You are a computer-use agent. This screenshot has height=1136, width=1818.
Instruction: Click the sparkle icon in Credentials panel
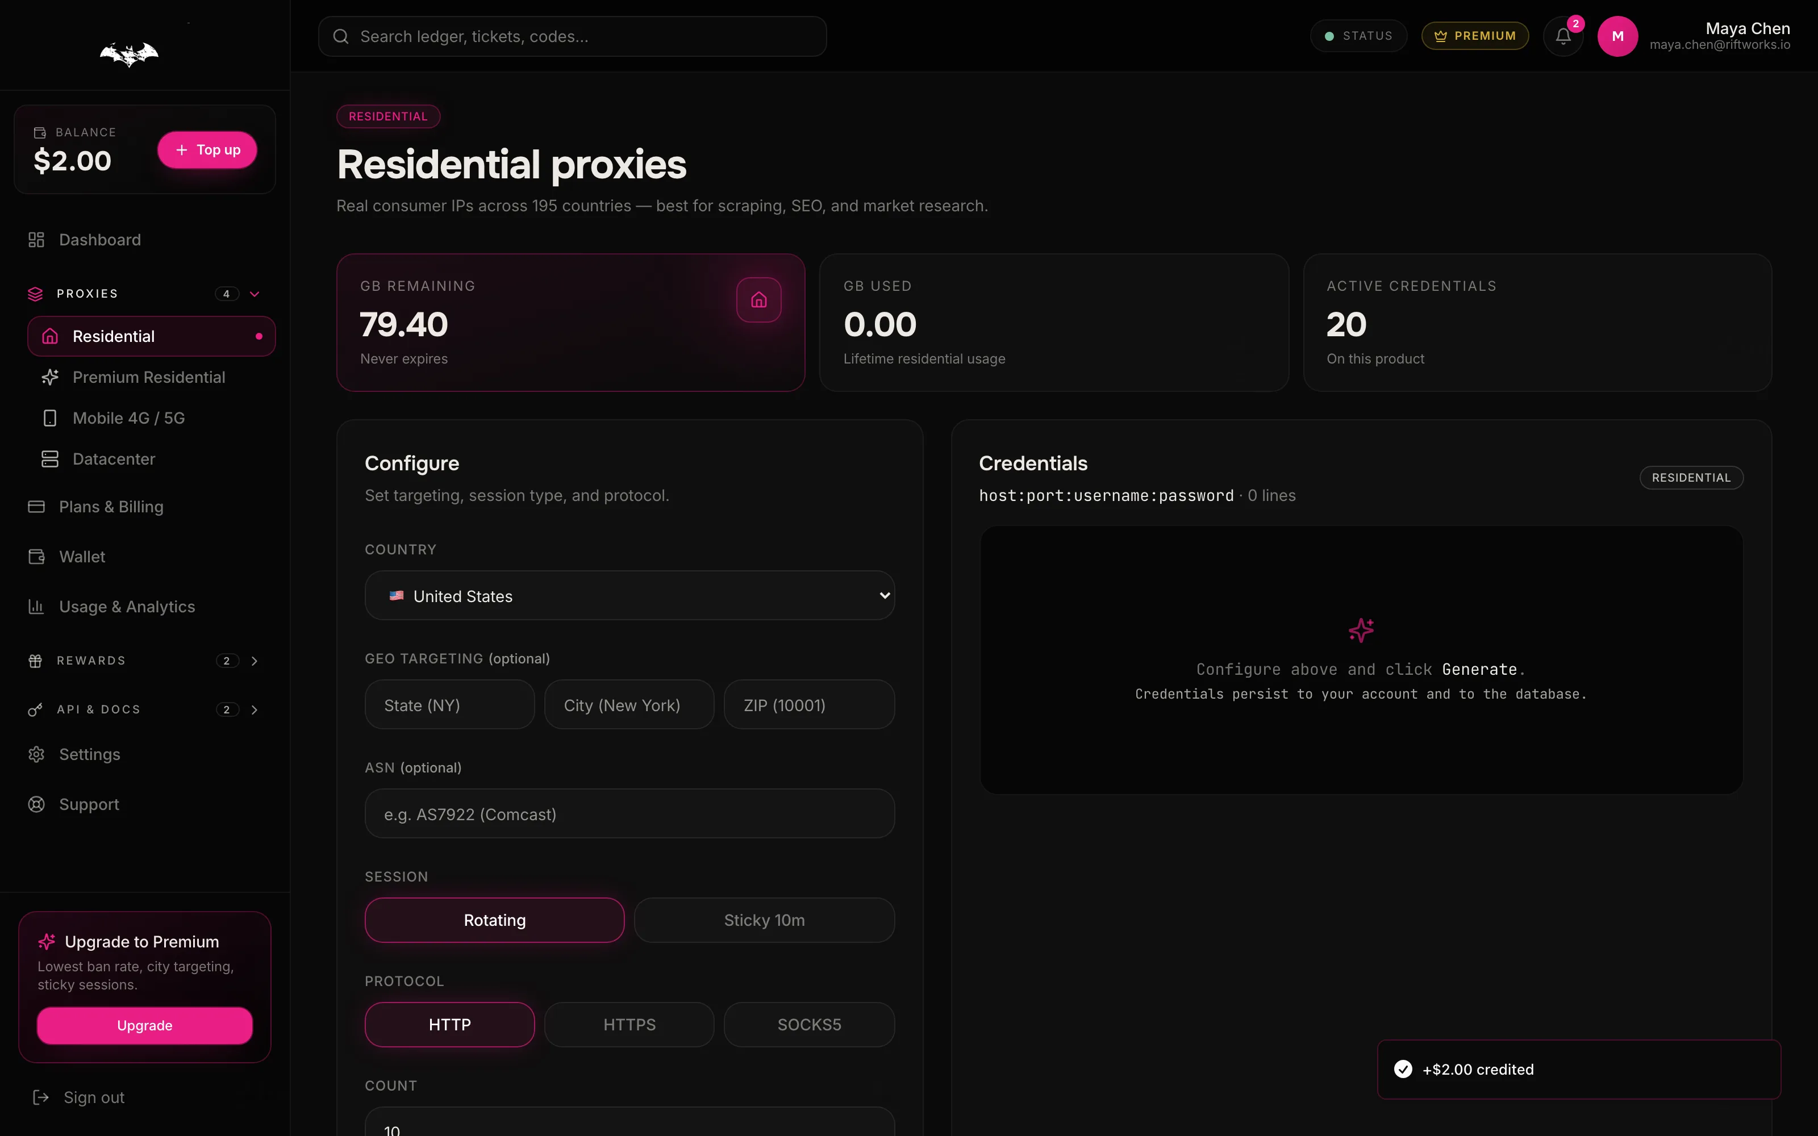pos(1361,630)
